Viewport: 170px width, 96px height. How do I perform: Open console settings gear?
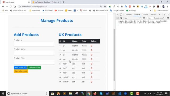pyautogui.click(x=168, y=18)
